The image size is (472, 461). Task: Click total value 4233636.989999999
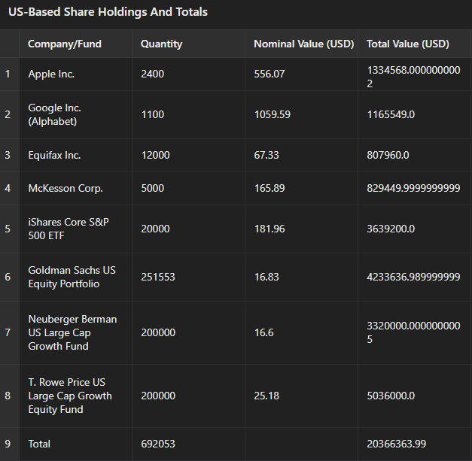click(413, 277)
